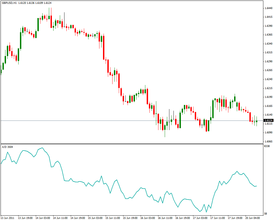Click the 15 Jun 03:00 time label
Viewport: 274px width, 220px height.
95,218
